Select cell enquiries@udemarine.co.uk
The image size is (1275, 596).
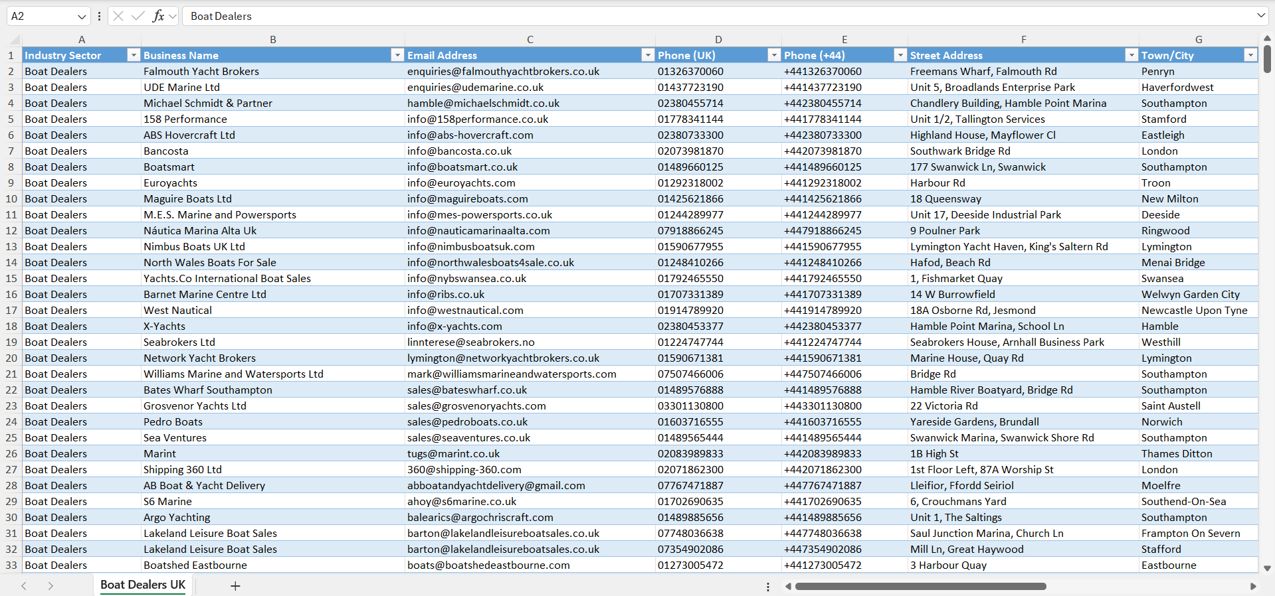530,87
